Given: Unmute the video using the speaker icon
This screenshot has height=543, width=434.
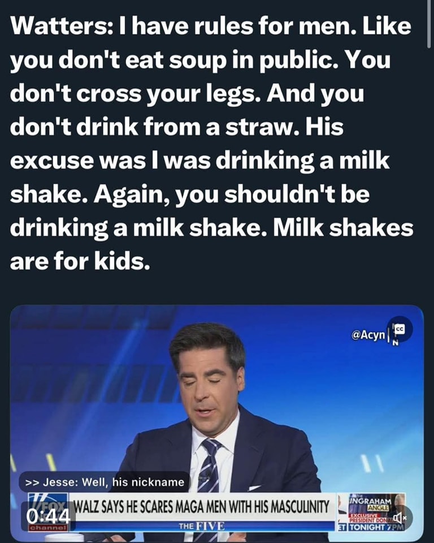Looking at the screenshot, I should click(x=400, y=518).
